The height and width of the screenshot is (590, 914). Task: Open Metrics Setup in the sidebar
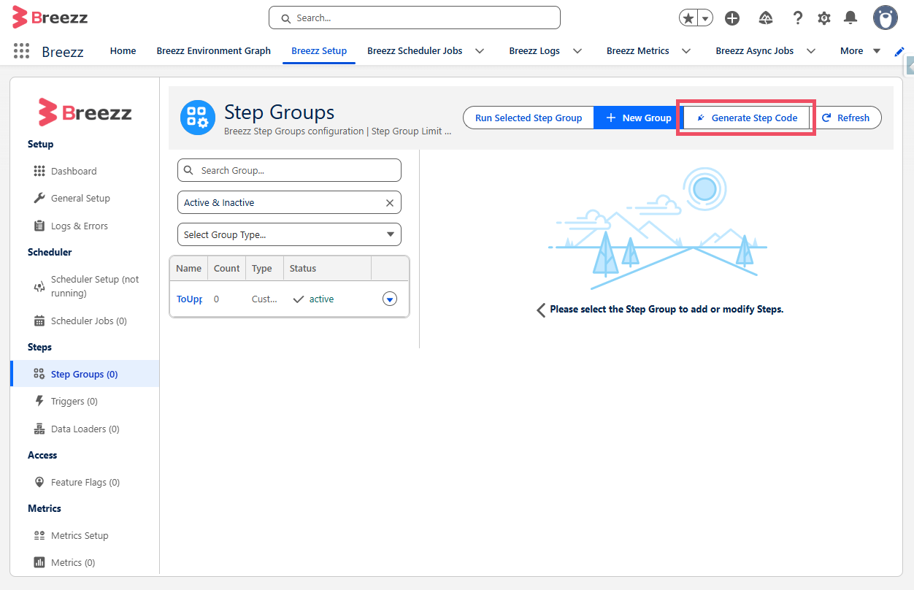coord(79,535)
